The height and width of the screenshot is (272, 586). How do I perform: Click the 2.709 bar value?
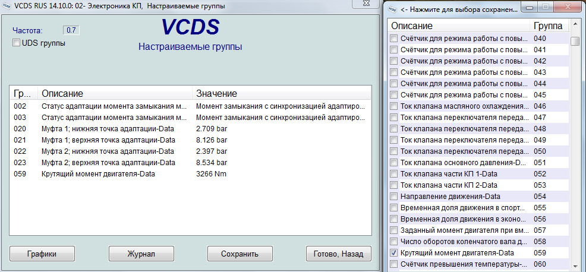pos(212,129)
